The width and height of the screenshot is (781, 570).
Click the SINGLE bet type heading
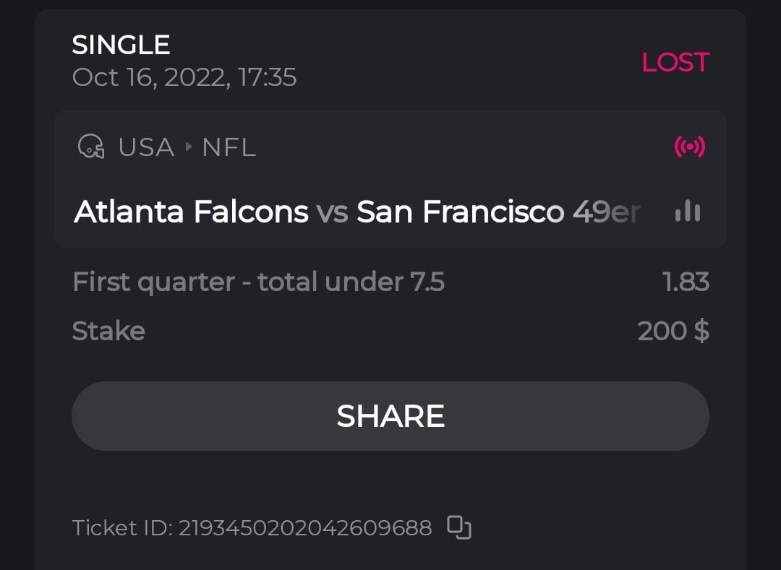pyautogui.click(x=121, y=46)
